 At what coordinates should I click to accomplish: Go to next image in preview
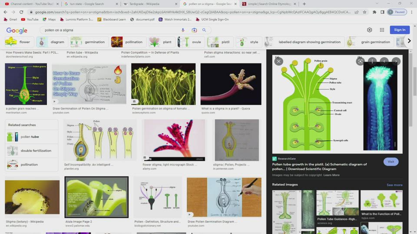point(396,62)
